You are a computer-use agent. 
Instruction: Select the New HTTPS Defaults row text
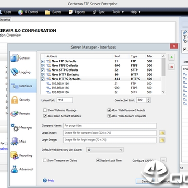point(66,79)
